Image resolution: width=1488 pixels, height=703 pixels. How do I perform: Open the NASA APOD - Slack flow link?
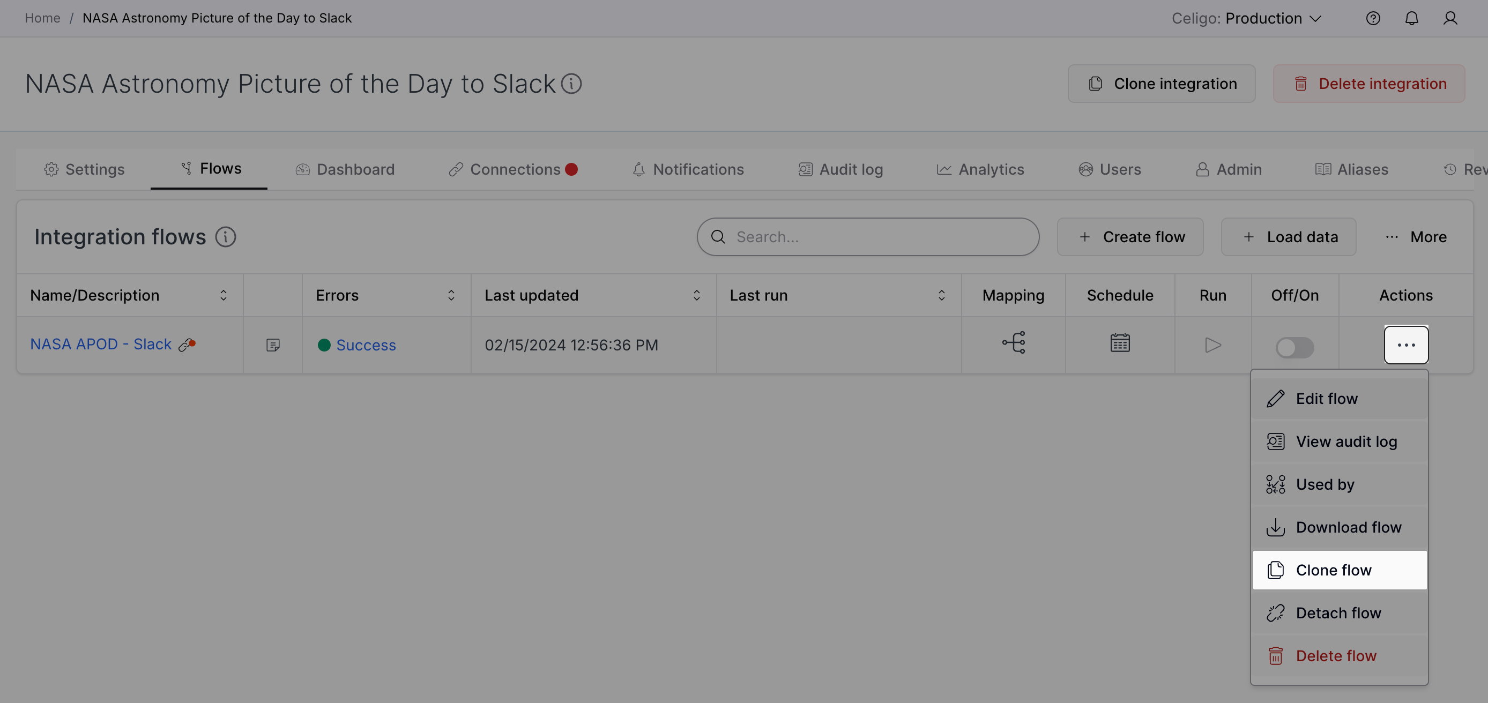[x=101, y=345]
